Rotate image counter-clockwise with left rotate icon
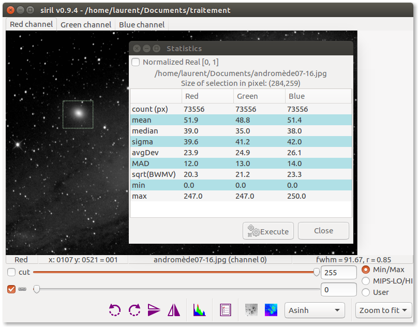The width and height of the screenshot is (418, 327). tap(115, 310)
